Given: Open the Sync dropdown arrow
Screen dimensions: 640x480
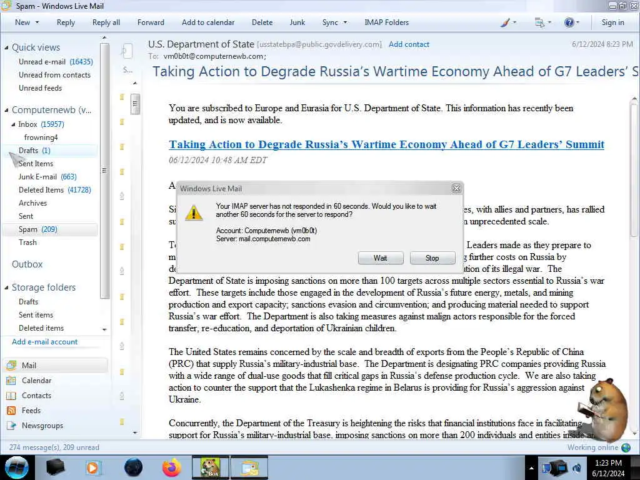Looking at the screenshot, I should click(x=345, y=22).
